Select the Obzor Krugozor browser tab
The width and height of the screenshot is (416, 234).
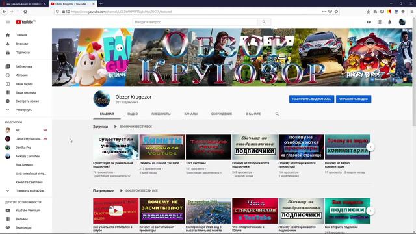[72, 4]
